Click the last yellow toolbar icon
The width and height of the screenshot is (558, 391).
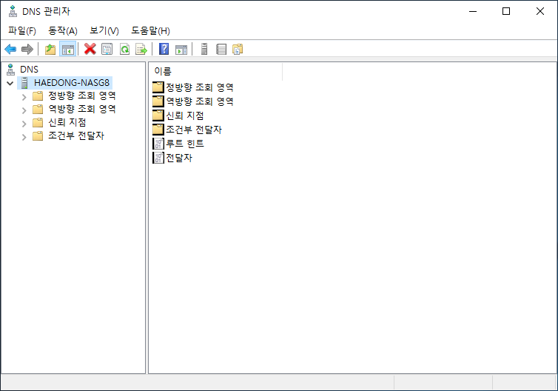238,49
